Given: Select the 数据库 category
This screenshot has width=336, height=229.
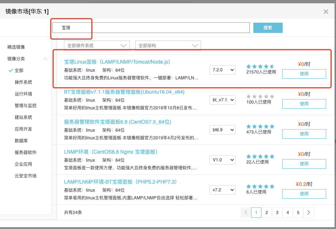Looking at the screenshot, I should pos(21,141).
